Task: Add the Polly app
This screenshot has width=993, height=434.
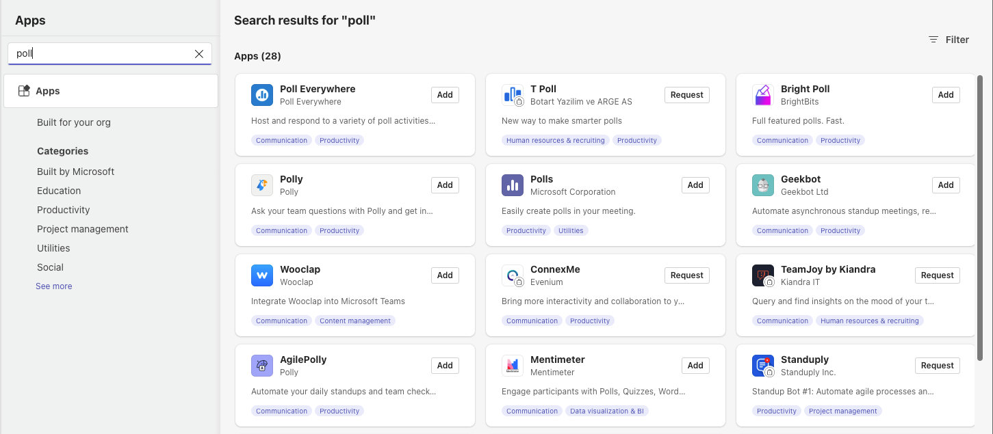Action: [445, 185]
